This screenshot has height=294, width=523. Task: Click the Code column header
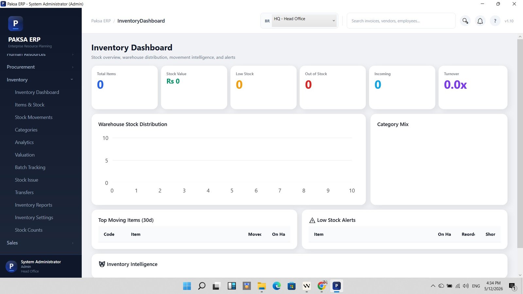tap(109, 234)
